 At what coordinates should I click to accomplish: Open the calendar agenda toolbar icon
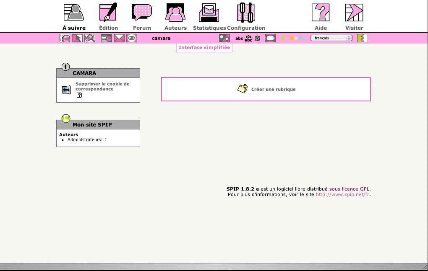pyautogui.click(x=107, y=38)
